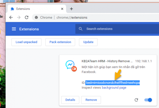Open the background page link
The width and height of the screenshot is (159, 108).
114,88
